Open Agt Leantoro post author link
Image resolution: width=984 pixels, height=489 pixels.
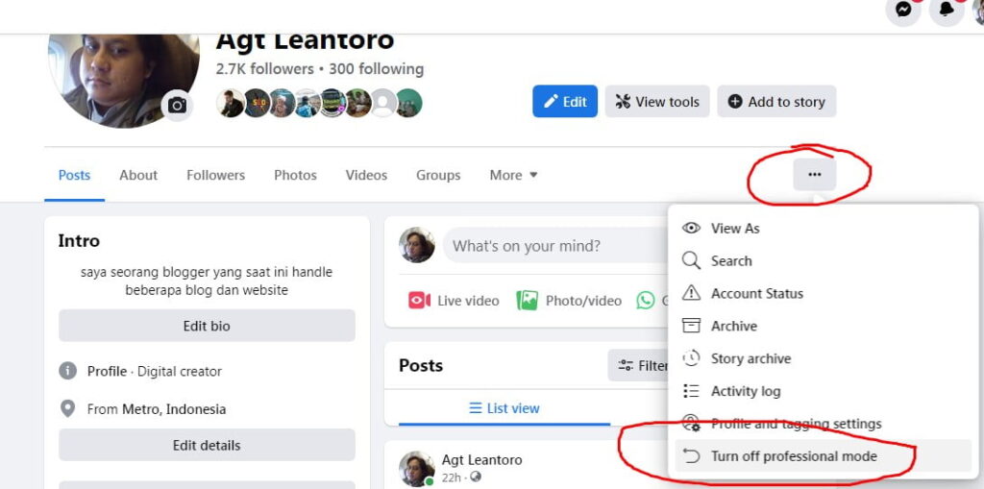pos(481,460)
